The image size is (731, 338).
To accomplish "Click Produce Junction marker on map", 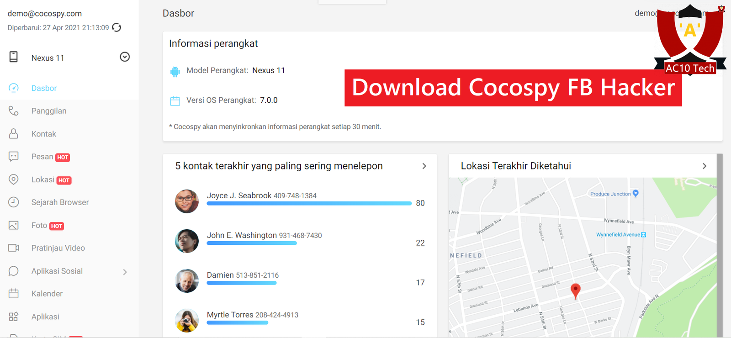I will [x=636, y=193].
